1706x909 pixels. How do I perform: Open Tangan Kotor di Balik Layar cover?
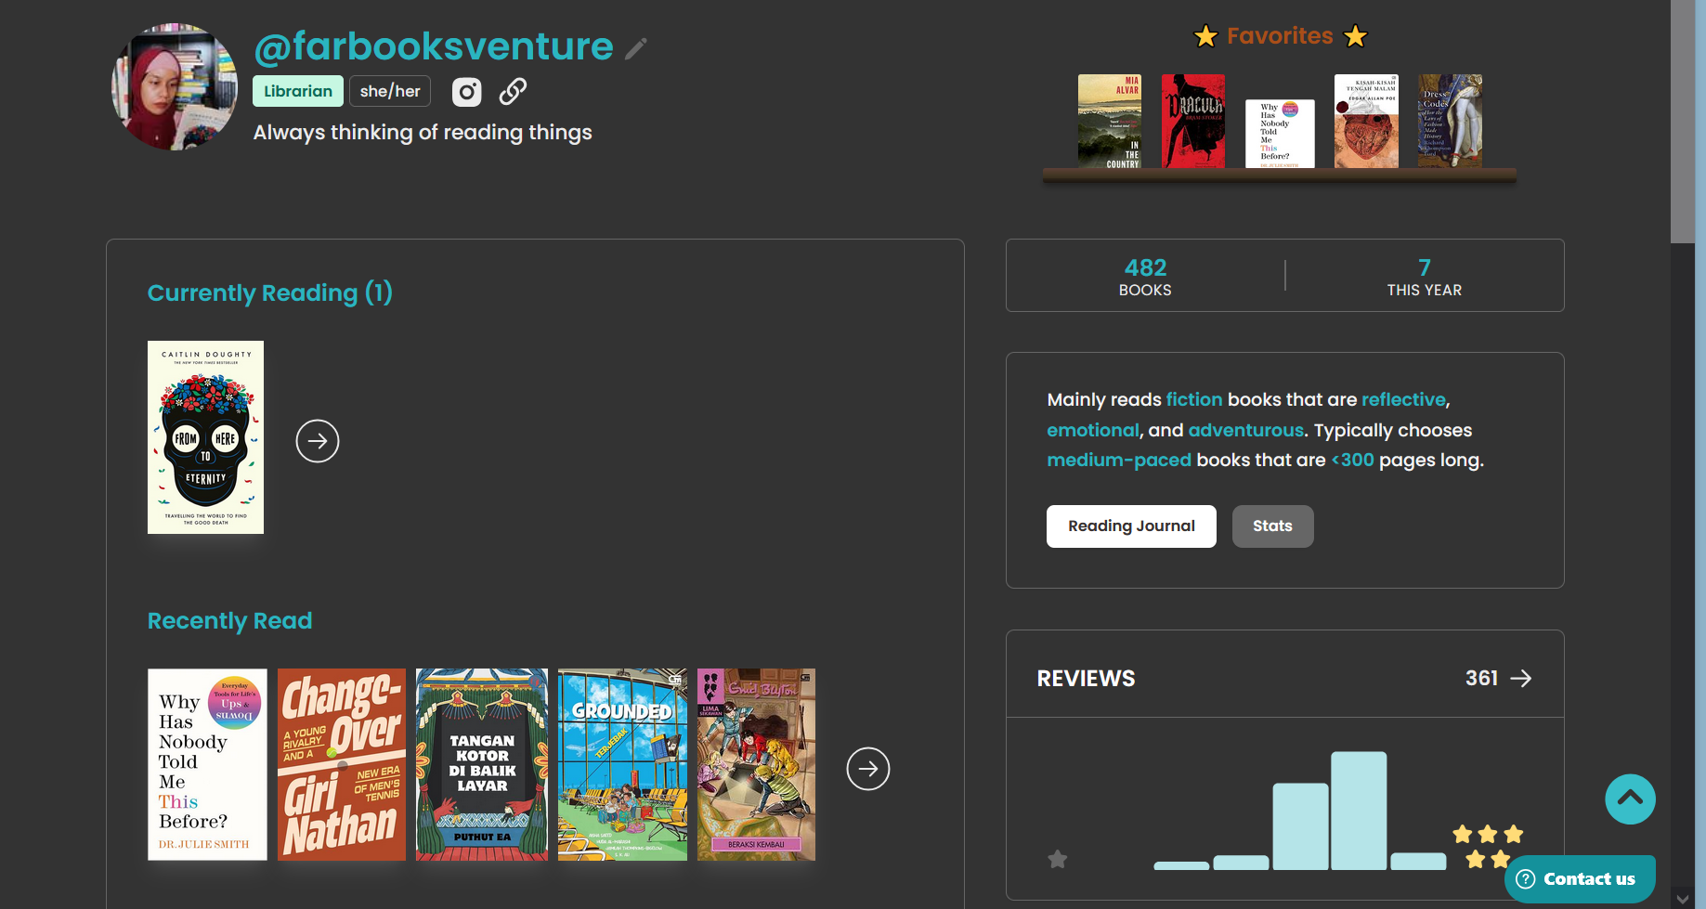482,764
